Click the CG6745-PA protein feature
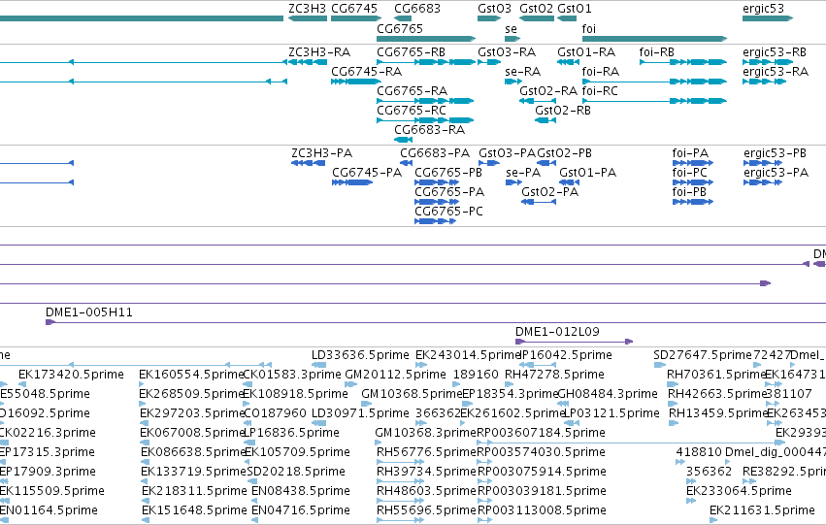The image size is (826, 525). pos(352,182)
